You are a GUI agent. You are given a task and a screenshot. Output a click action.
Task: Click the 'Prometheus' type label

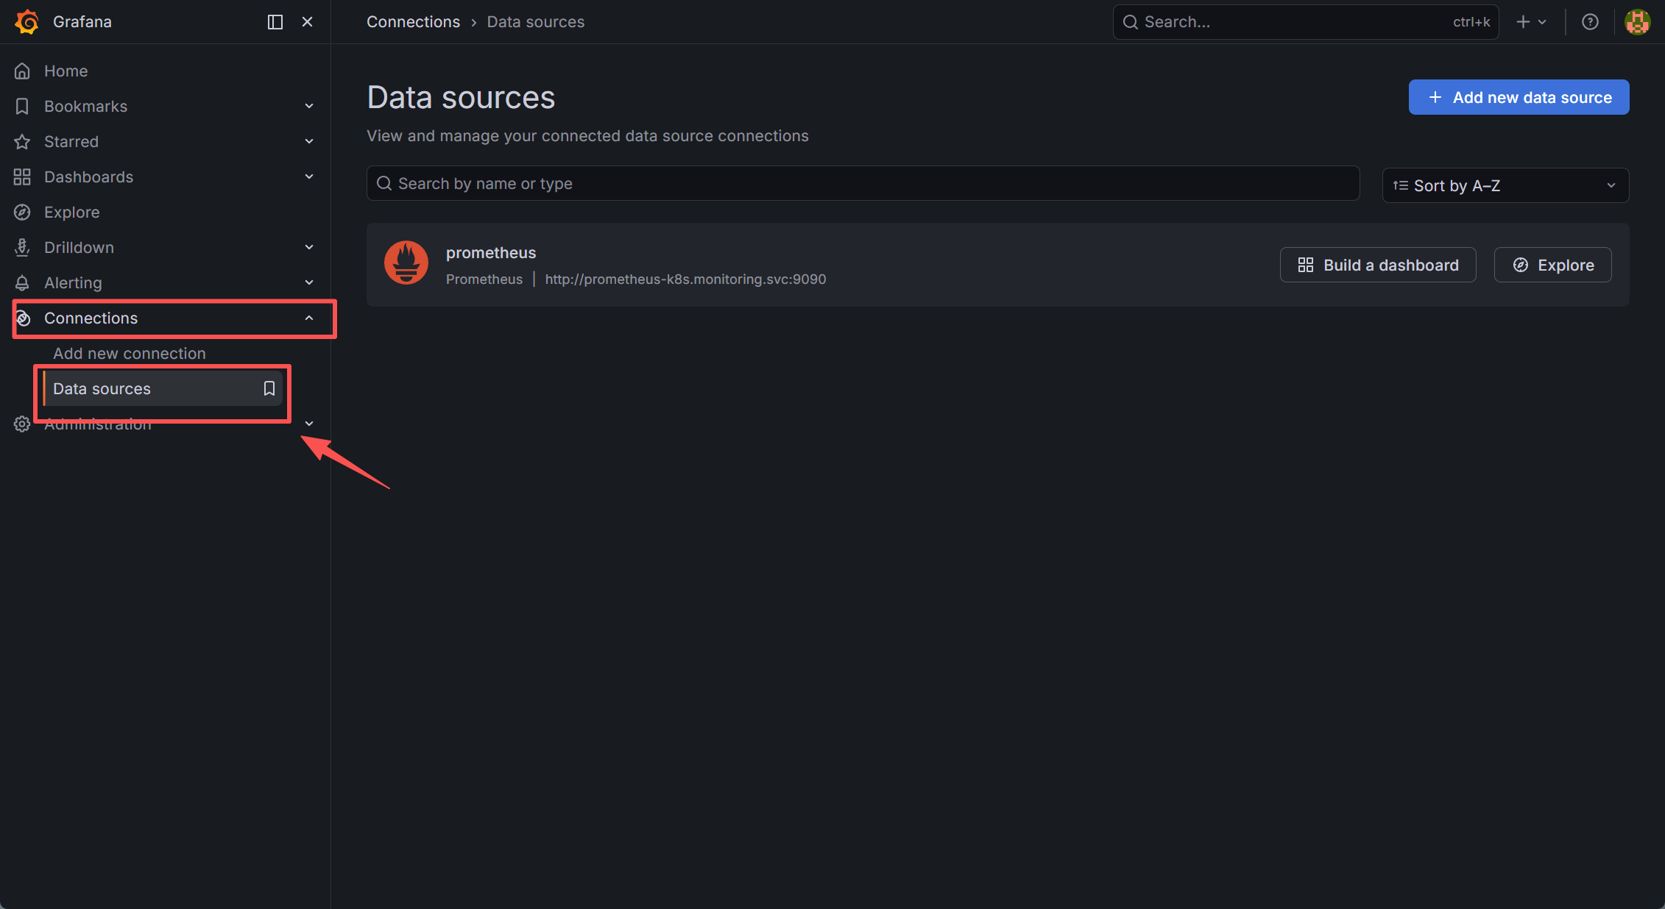[484, 279]
